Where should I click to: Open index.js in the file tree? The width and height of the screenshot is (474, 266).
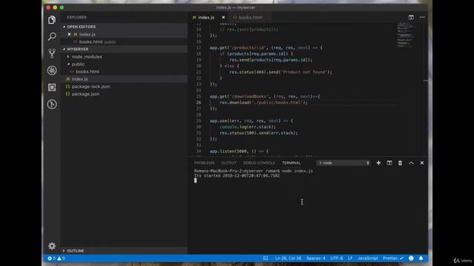click(80, 79)
